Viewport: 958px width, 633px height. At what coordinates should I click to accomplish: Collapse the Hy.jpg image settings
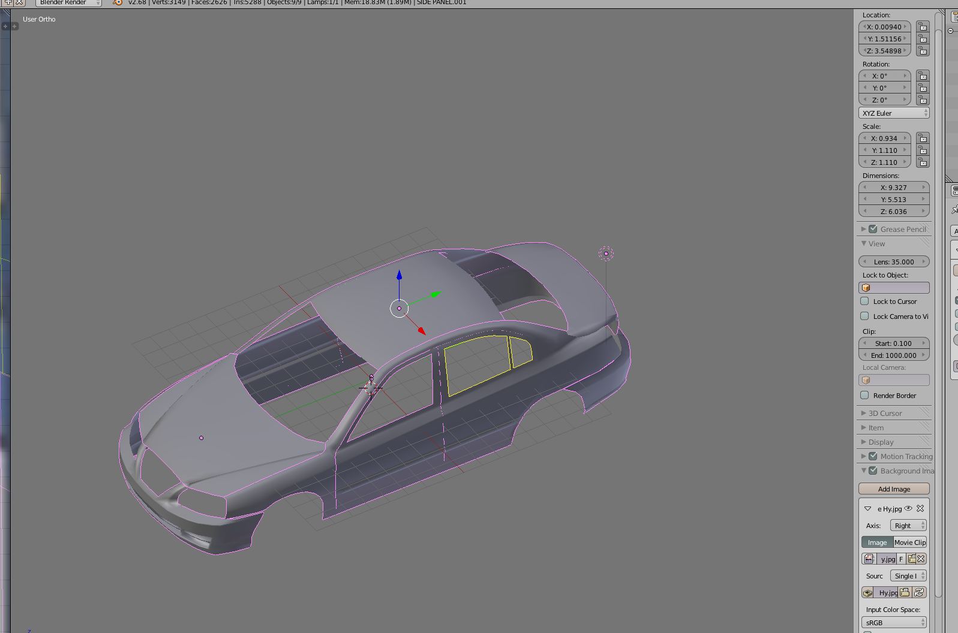click(867, 508)
